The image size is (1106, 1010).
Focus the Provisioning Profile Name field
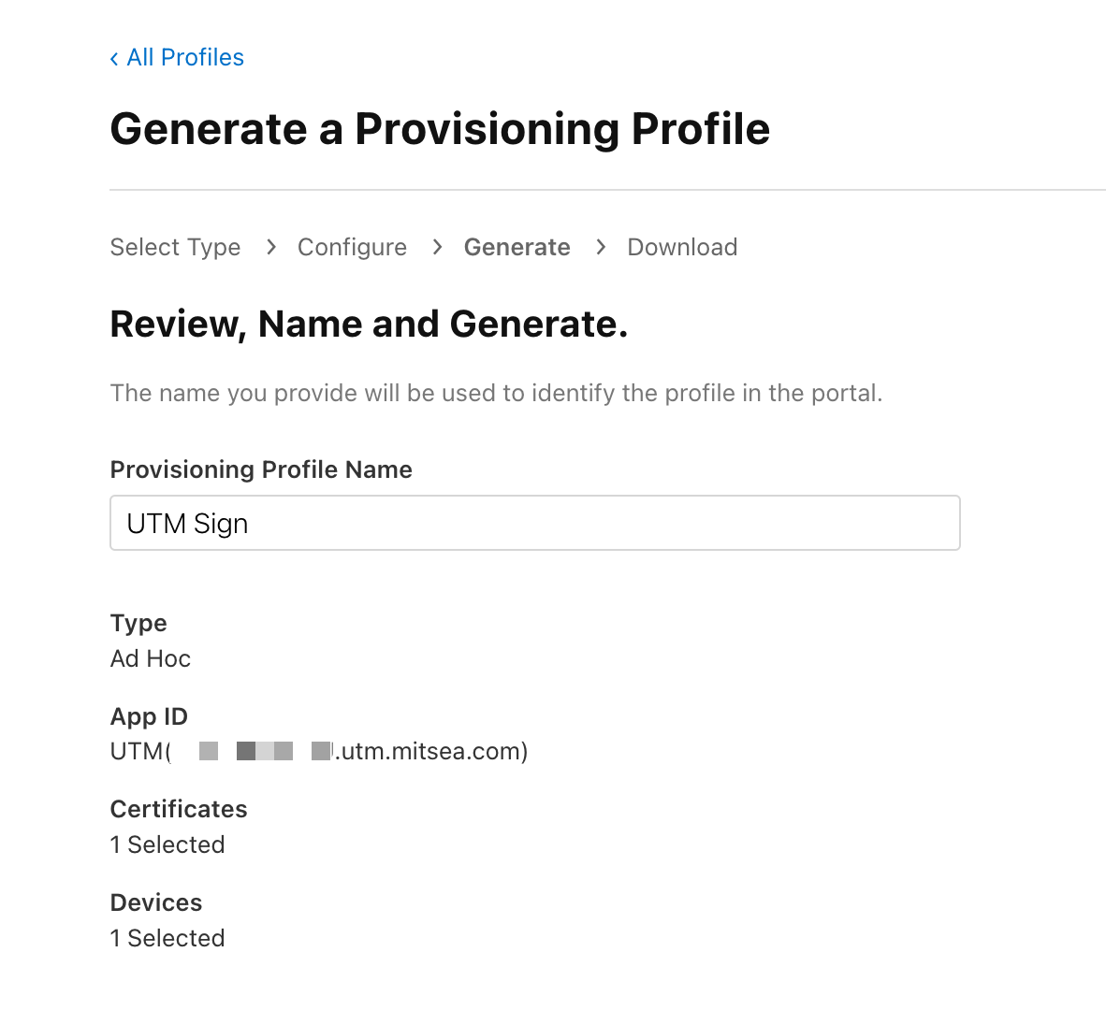pos(534,523)
